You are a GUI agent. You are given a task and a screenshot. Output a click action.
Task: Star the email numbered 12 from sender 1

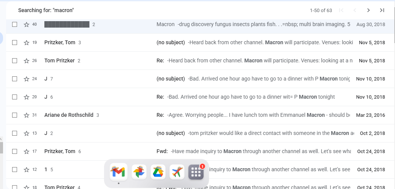pos(27,169)
